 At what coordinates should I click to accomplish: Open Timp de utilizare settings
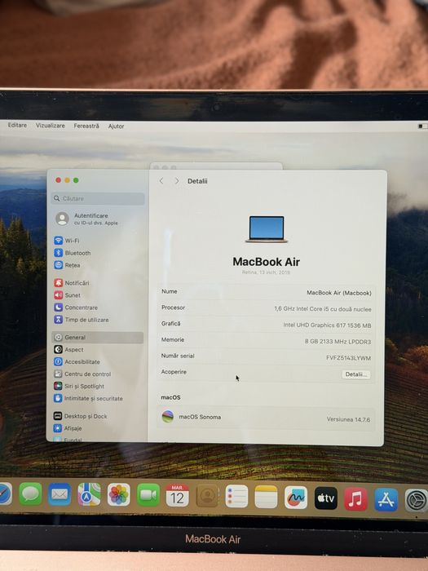click(x=82, y=320)
